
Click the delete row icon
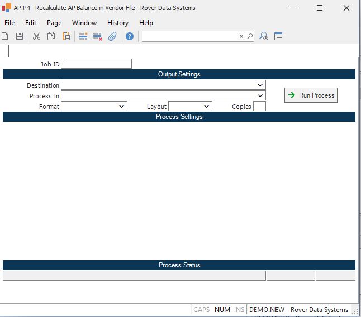click(97, 36)
